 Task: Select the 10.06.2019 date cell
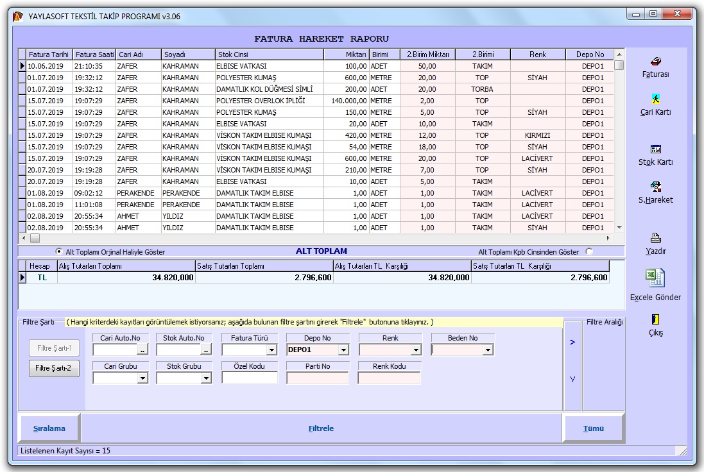pyautogui.click(x=49, y=66)
